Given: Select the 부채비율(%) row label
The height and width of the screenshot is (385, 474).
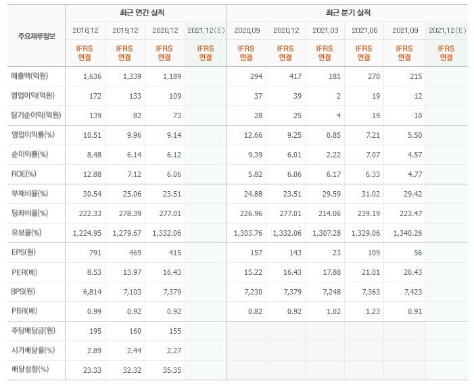Looking at the screenshot, I should point(30,194).
